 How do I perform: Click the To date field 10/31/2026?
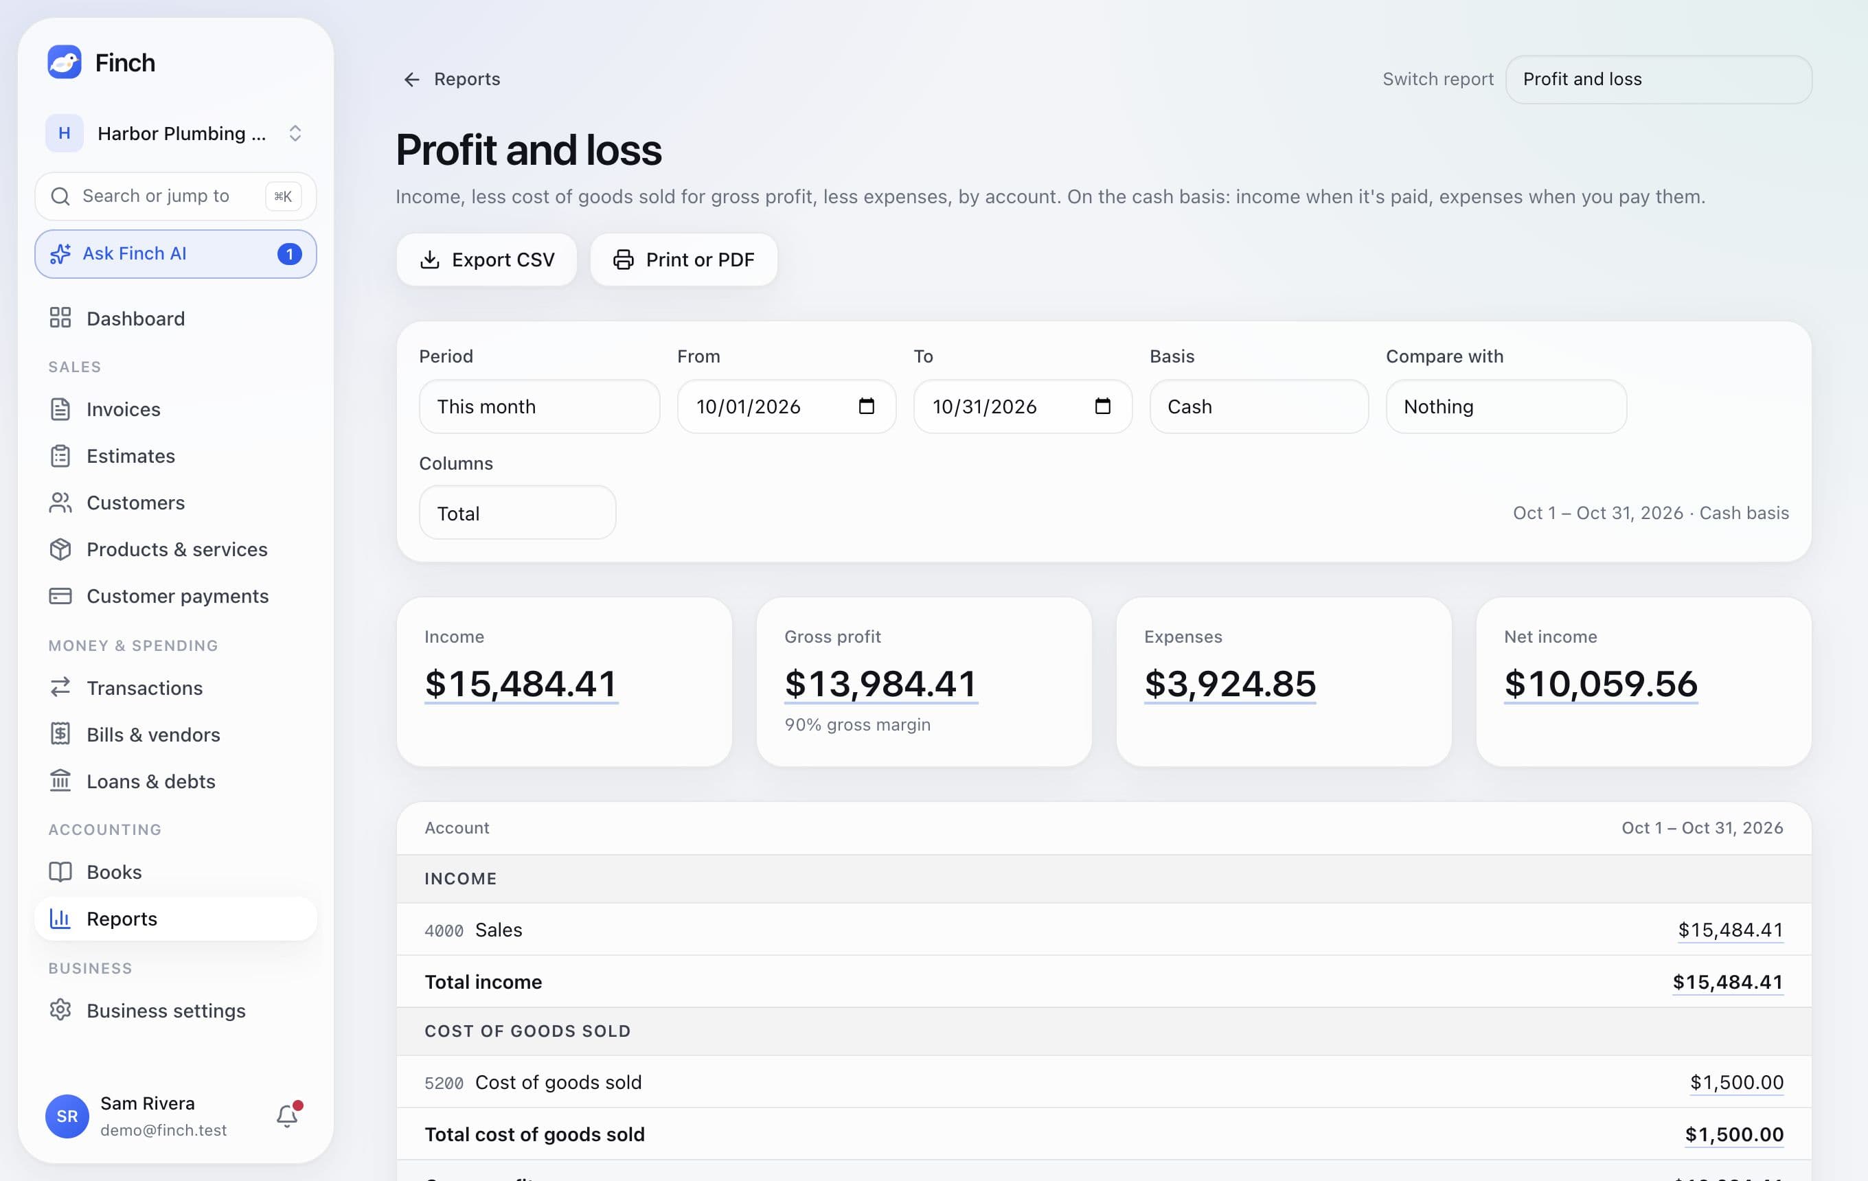click(1023, 406)
